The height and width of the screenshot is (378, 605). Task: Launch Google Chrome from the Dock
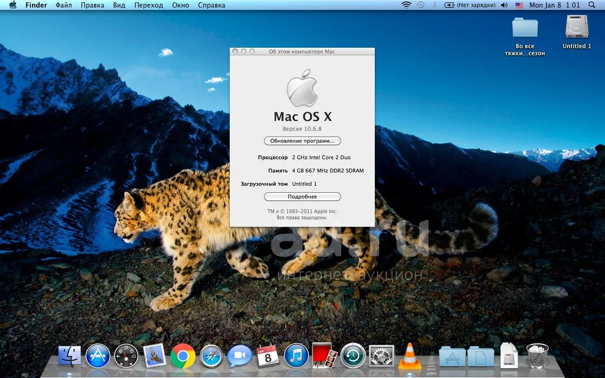pos(183,356)
